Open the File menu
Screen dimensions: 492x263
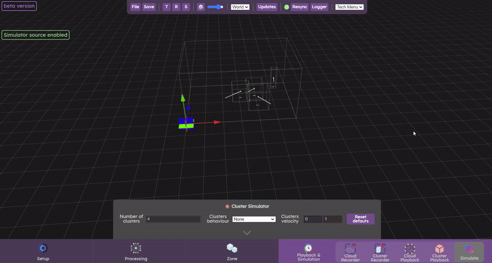tap(135, 7)
